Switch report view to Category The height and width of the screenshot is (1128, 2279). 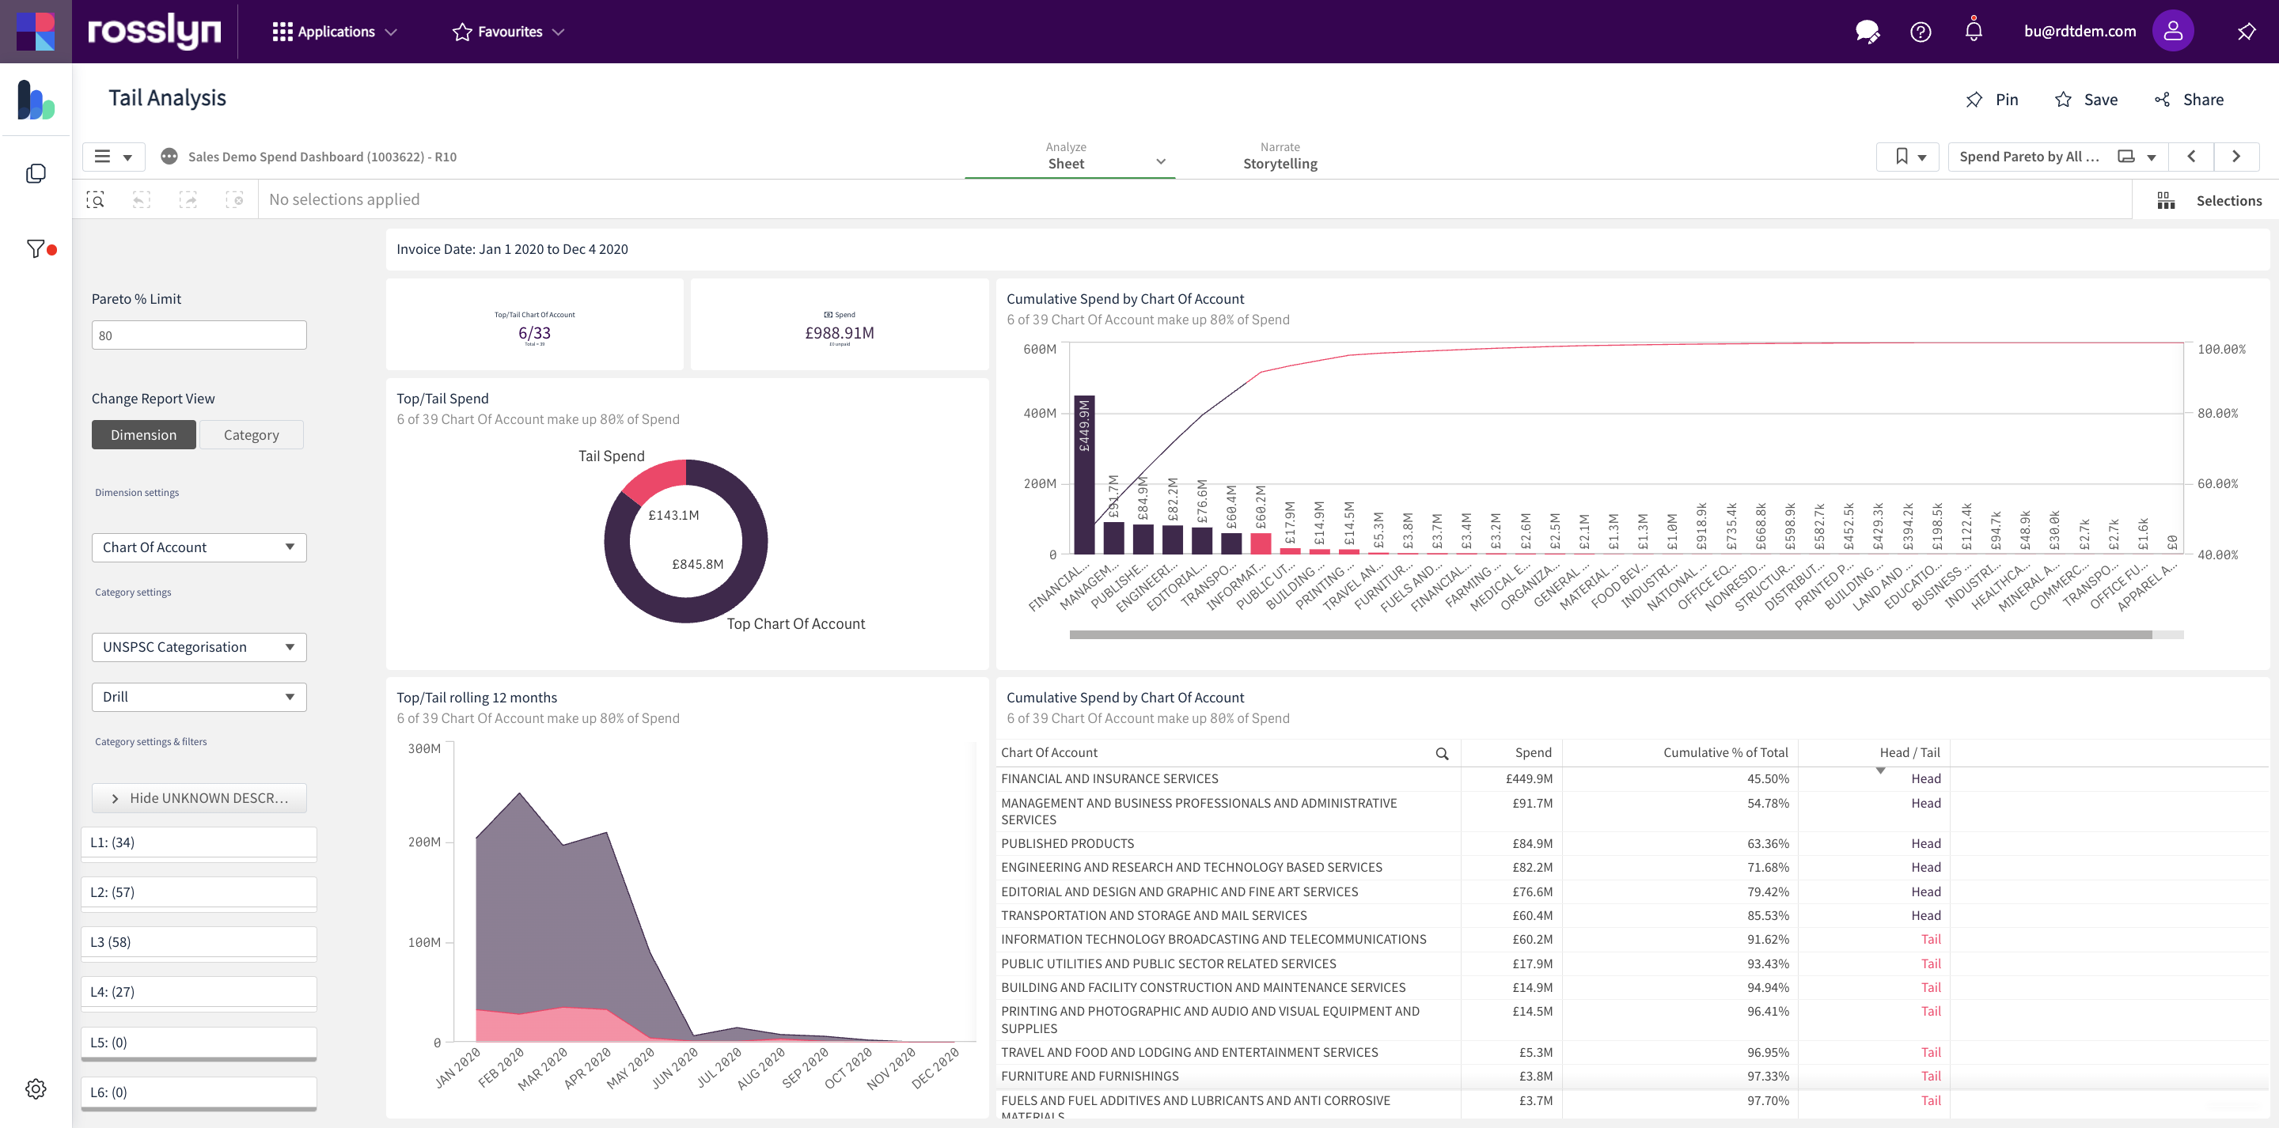(252, 434)
